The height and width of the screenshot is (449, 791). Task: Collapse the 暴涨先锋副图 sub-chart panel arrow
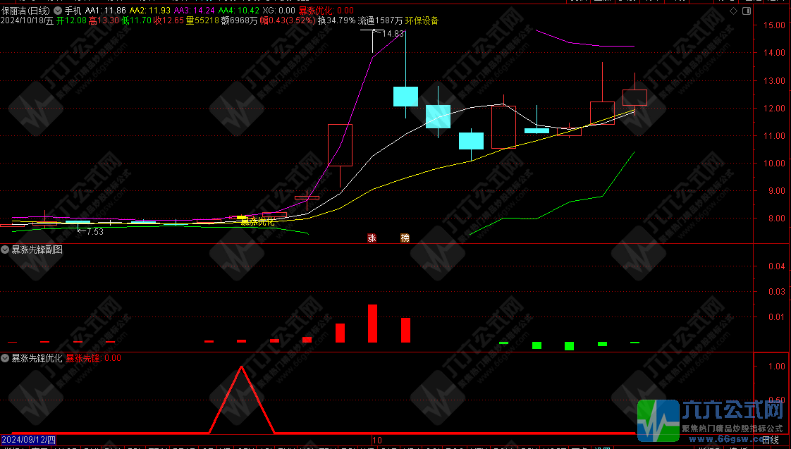pyautogui.click(x=6, y=250)
